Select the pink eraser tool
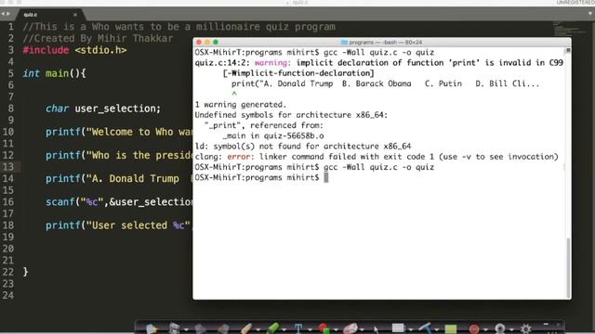595x334 pixels. [x=350, y=328]
